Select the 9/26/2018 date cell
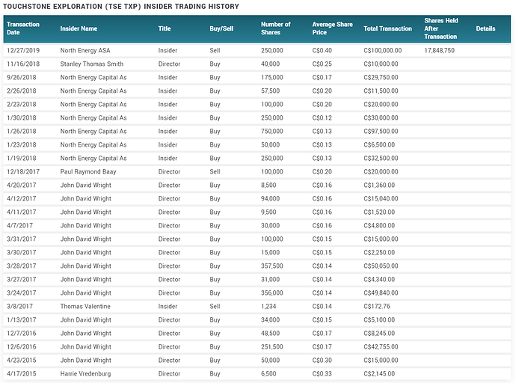The image size is (516, 383). click(22, 77)
